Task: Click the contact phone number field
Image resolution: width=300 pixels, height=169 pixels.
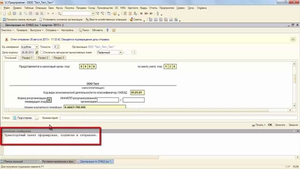Action: point(95,107)
